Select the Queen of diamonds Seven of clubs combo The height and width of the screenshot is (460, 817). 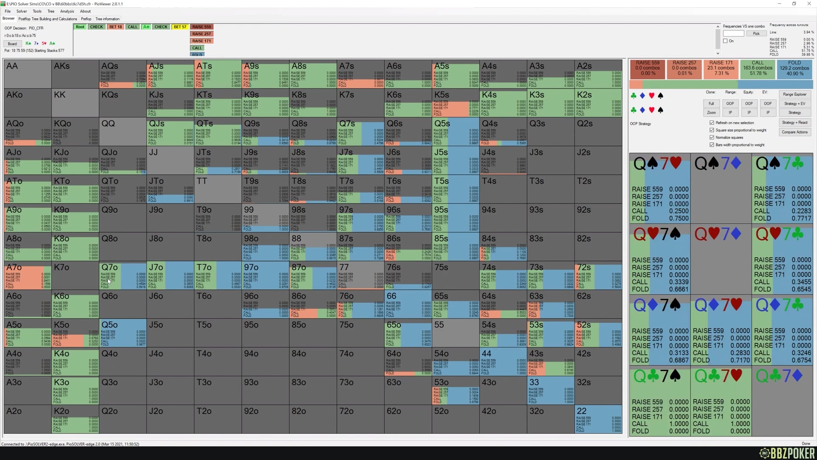point(782,329)
